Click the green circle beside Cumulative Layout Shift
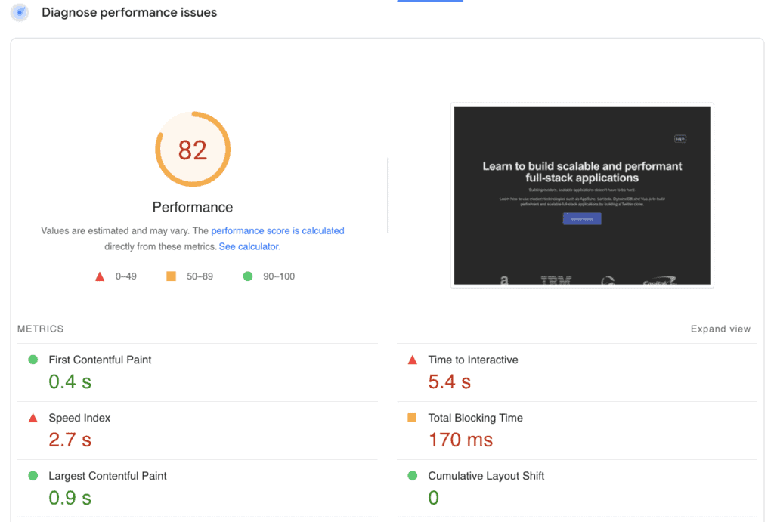The width and height of the screenshot is (774, 522). click(412, 476)
